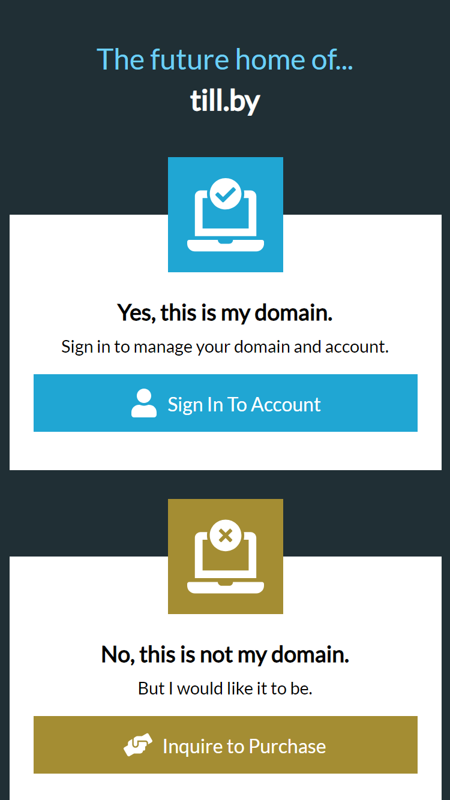
Task: Click the blue laptop checkmark icon
Action: [x=225, y=215]
